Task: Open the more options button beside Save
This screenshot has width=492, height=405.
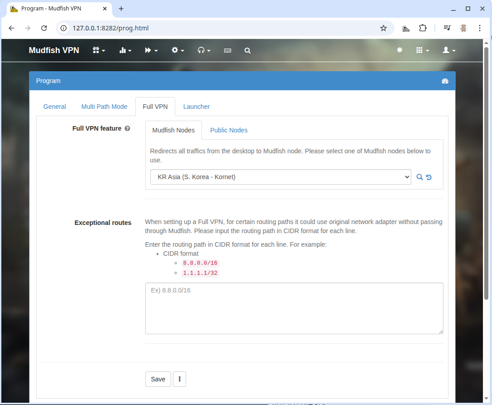Action: coord(179,379)
